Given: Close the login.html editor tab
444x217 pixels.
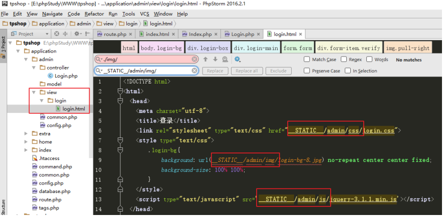Looking at the screenshot, I should click(301, 34).
